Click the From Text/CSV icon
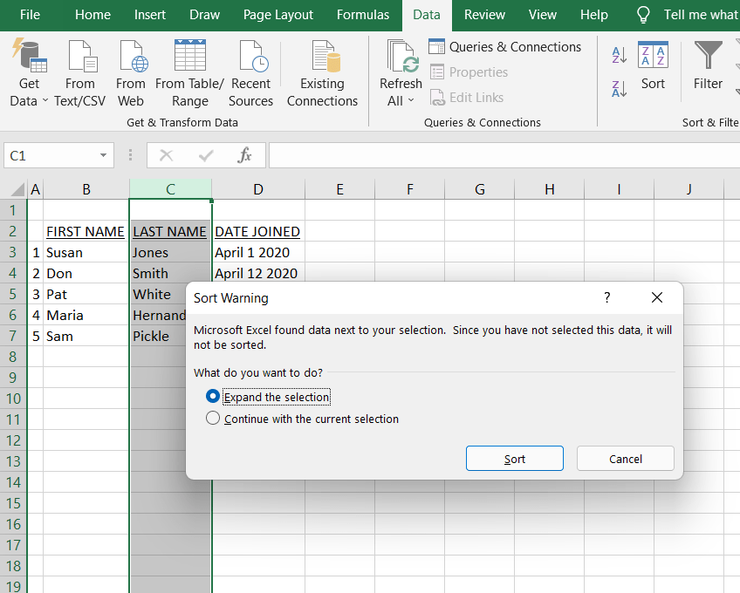Screen dimensions: 740x593 80,58
